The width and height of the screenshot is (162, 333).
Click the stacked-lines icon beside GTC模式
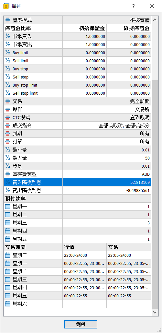point(8,117)
